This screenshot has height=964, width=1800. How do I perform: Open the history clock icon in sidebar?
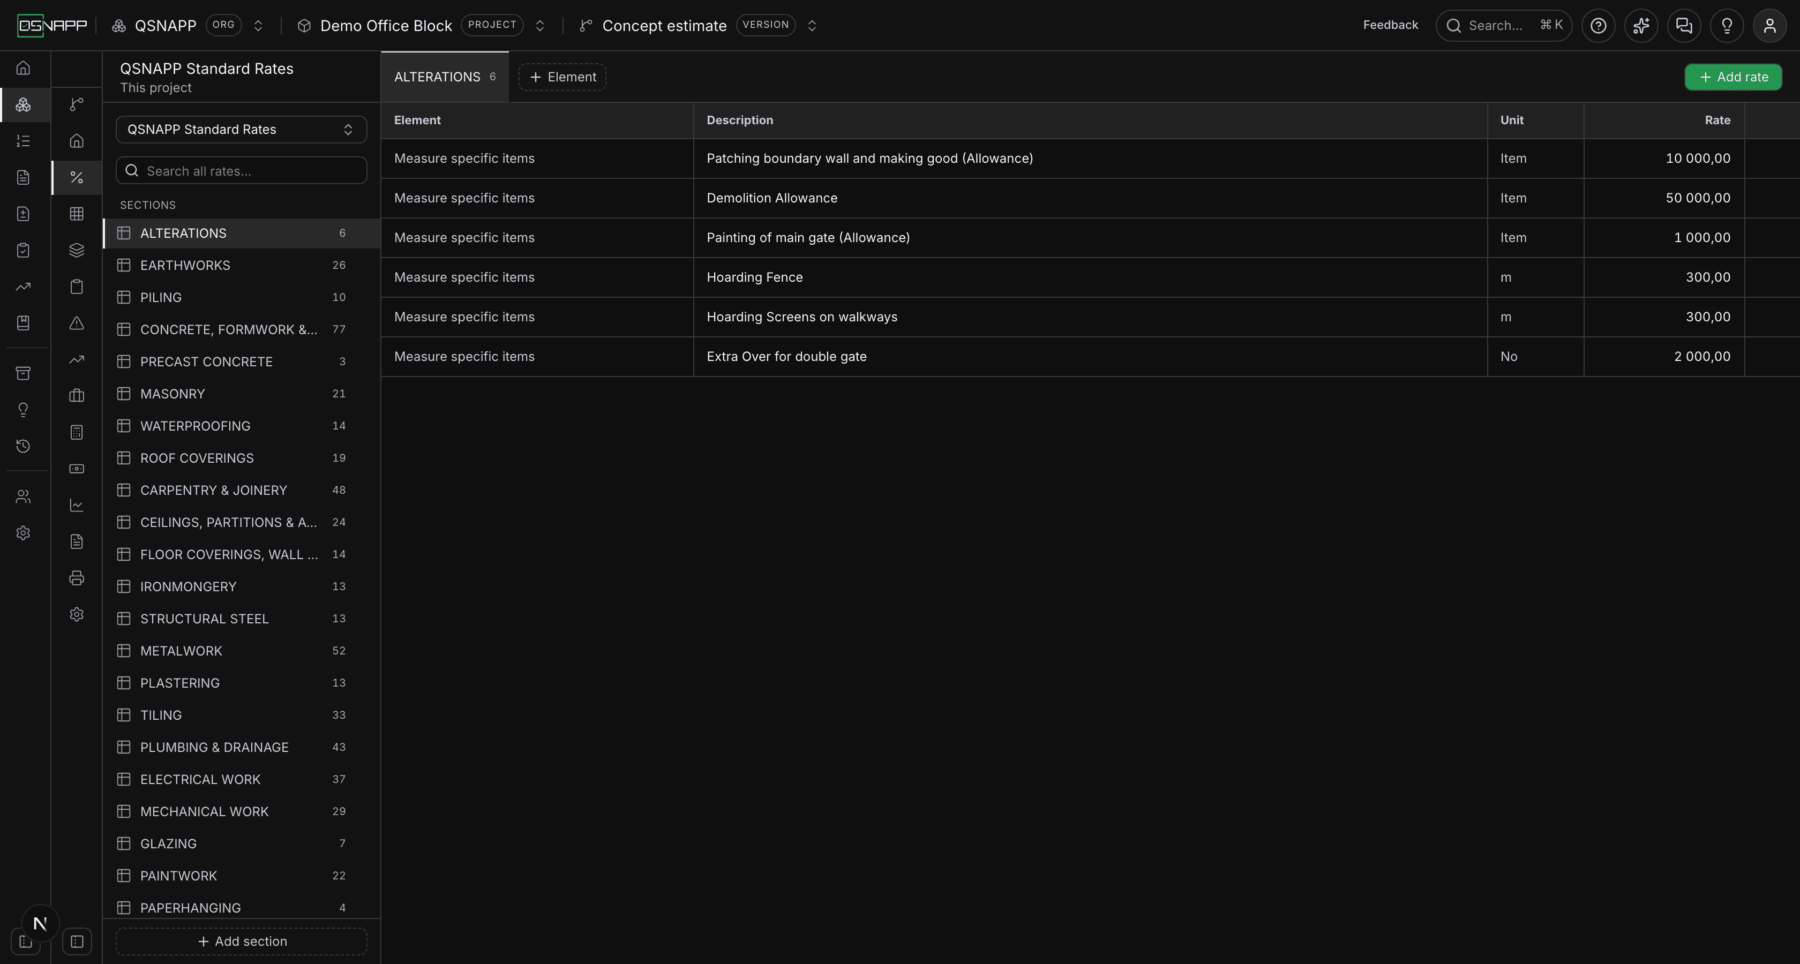23,446
